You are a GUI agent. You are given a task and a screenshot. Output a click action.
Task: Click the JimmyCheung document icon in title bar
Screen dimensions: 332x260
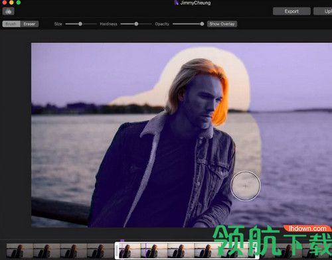(176, 3)
